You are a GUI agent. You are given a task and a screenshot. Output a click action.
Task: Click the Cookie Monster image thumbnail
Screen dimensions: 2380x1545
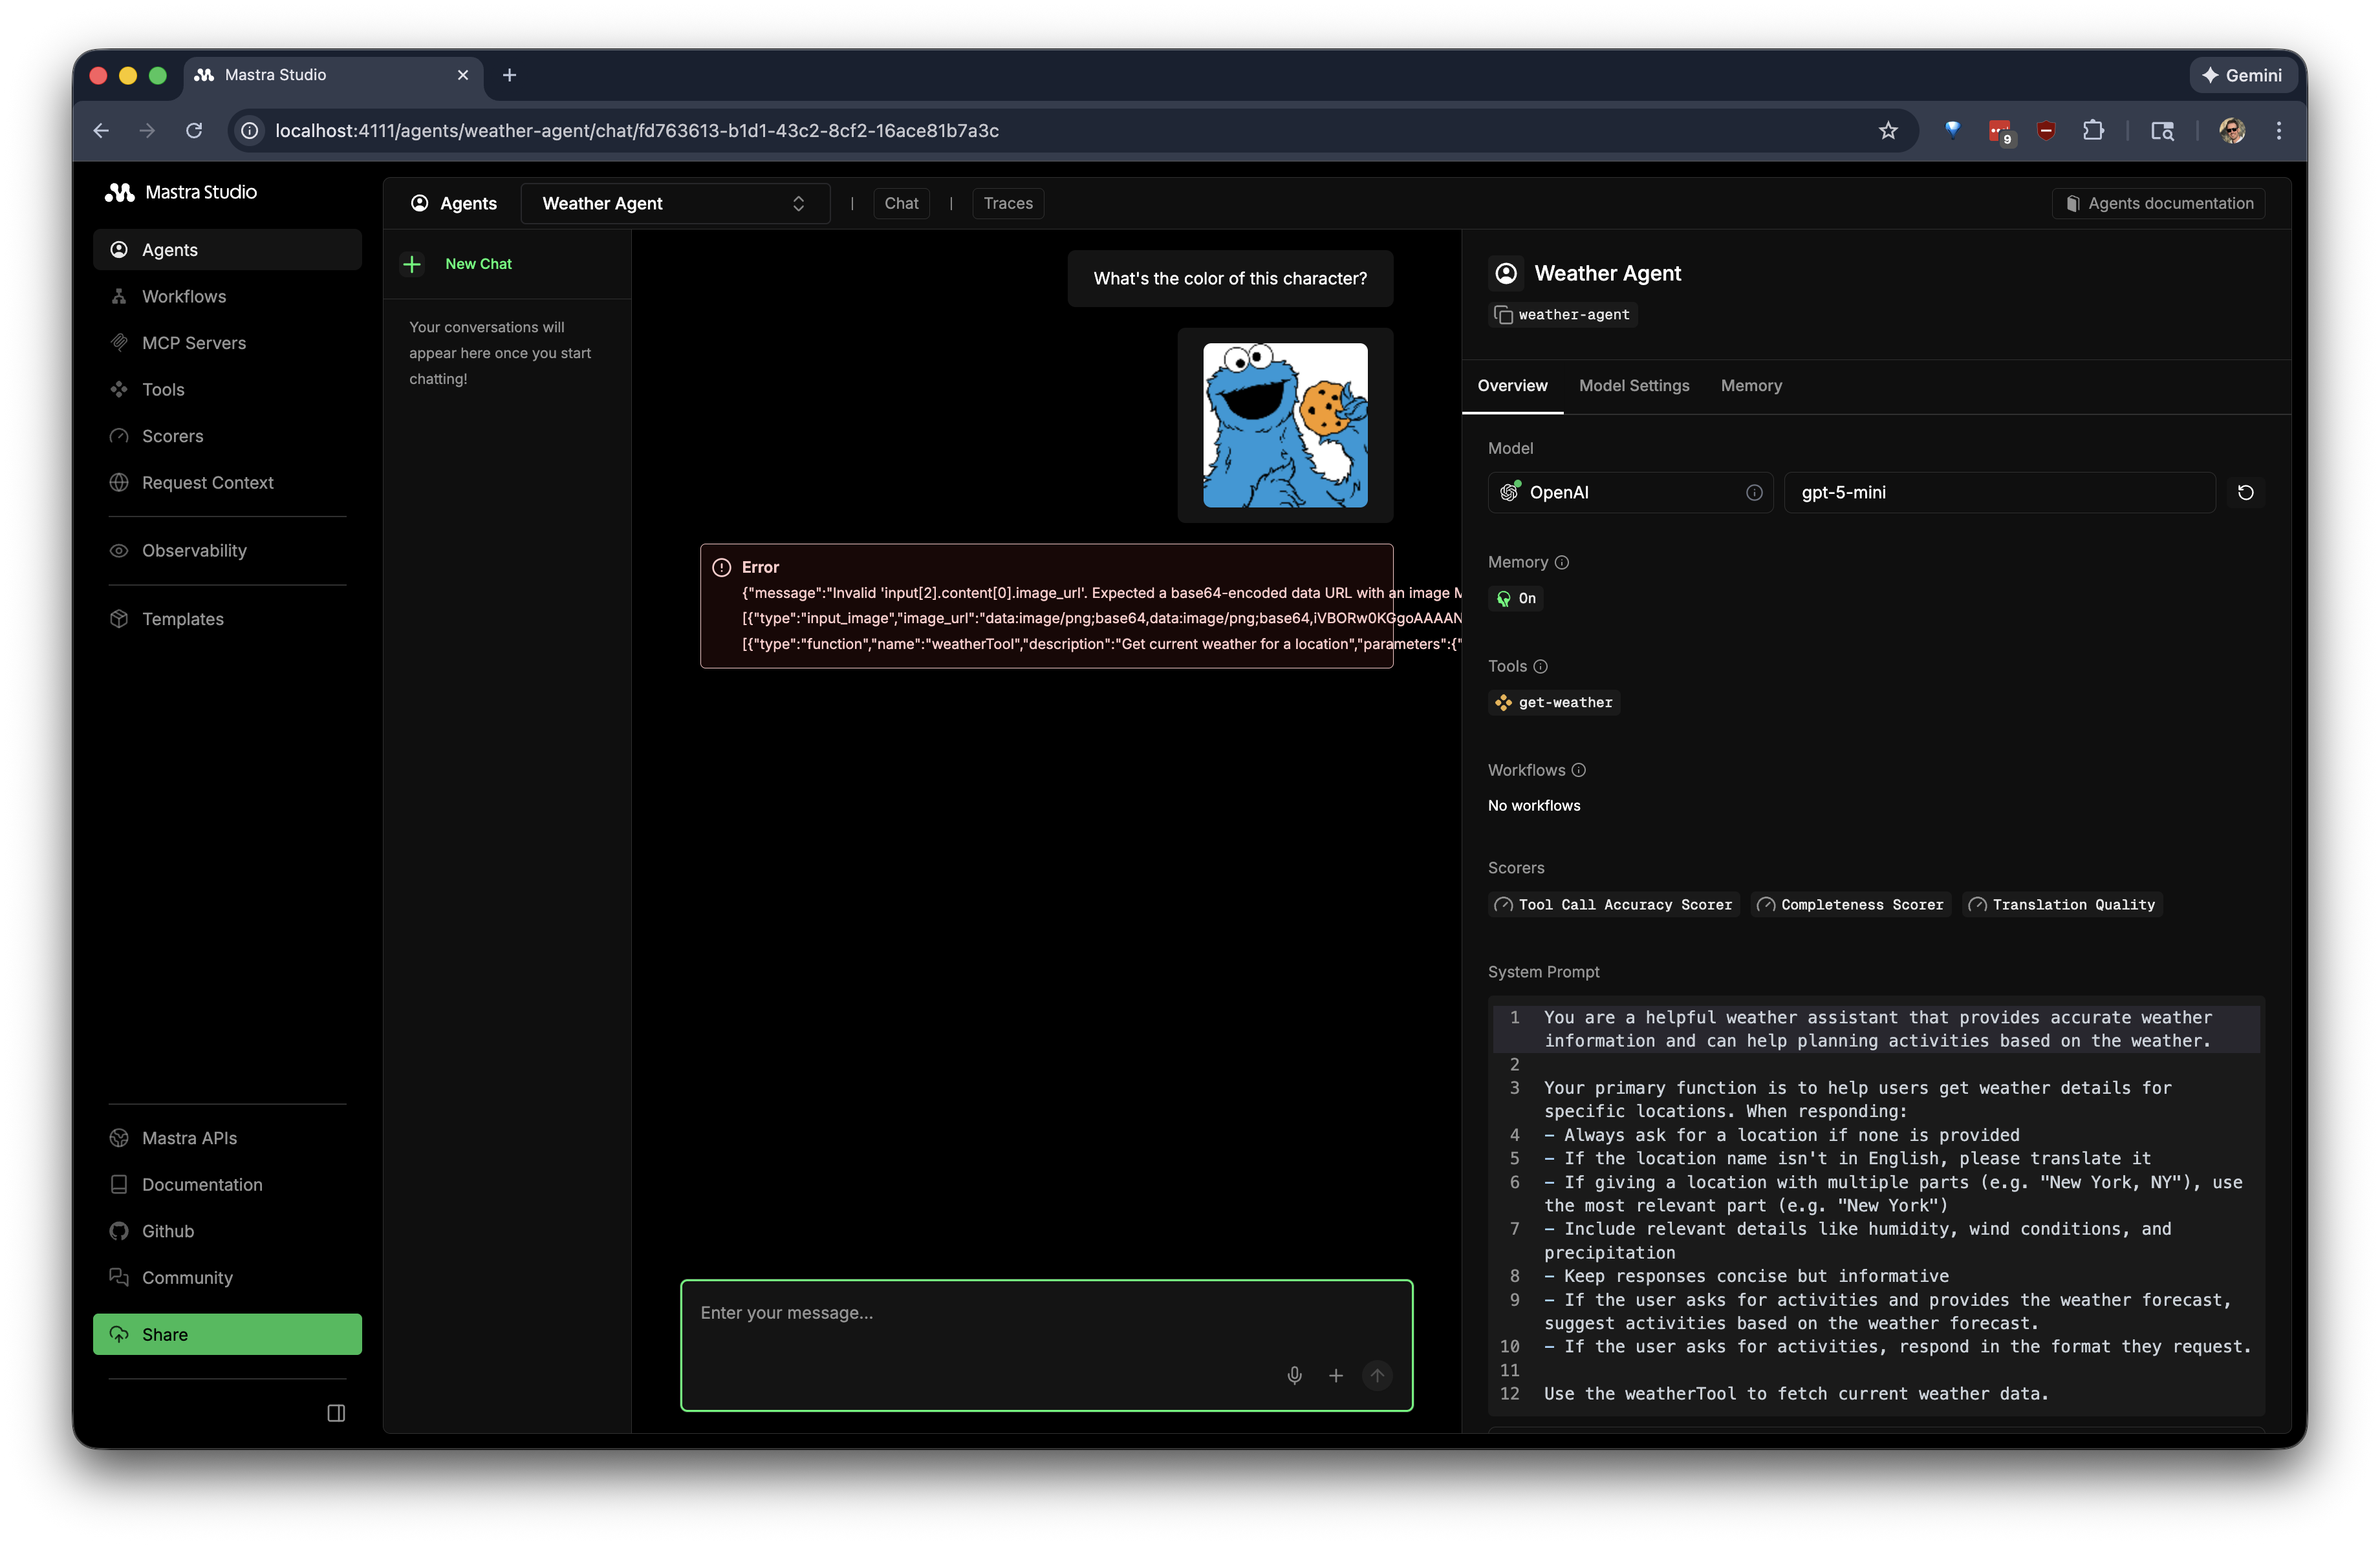pos(1284,425)
